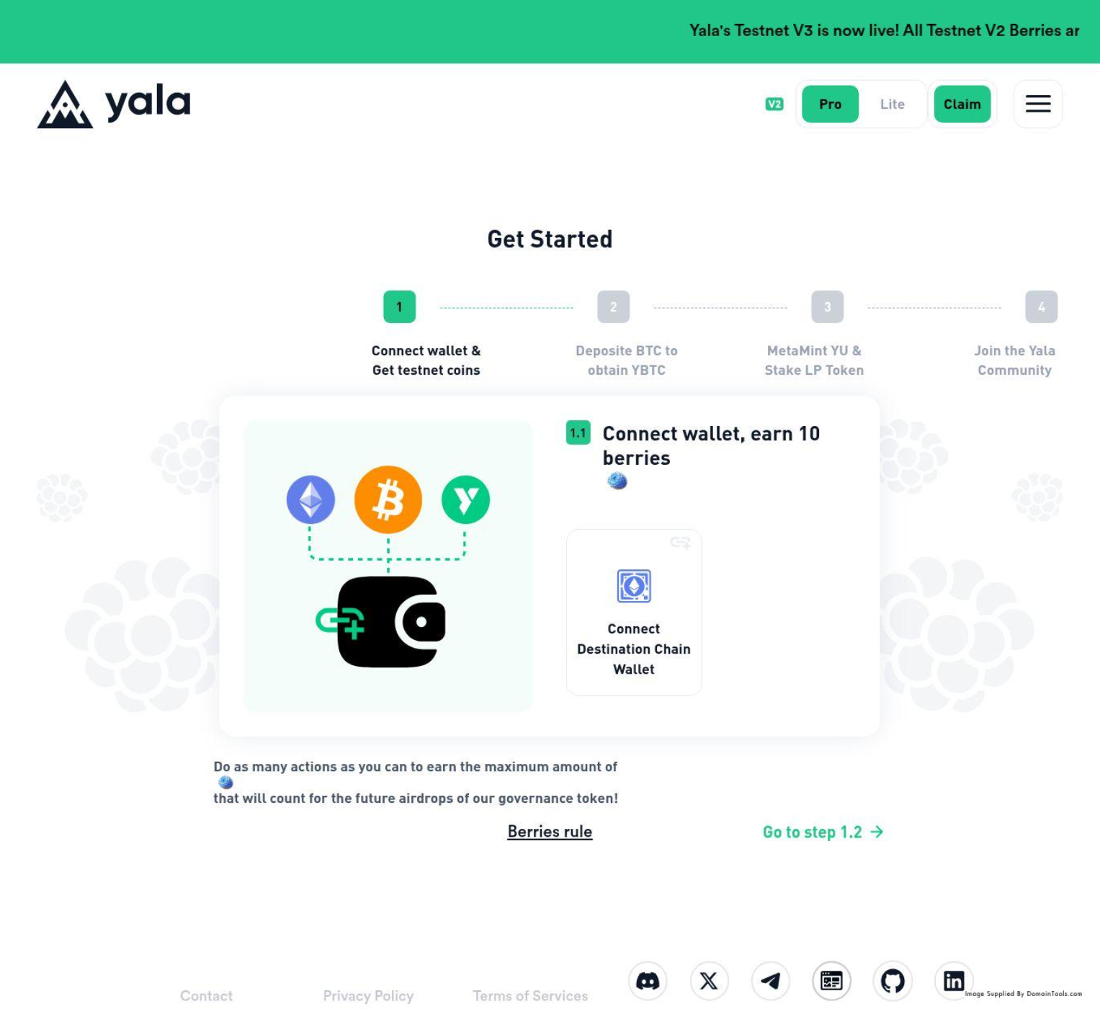Screen dimensions: 1100x1009
Task: Open the Telegram paper-plane icon
Action: (x=770, y=981)
